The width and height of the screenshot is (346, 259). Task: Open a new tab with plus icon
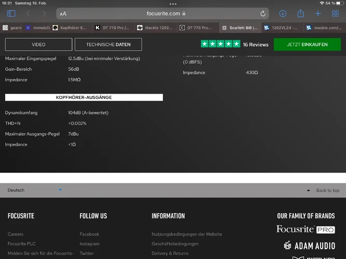[x=318, y=13]
